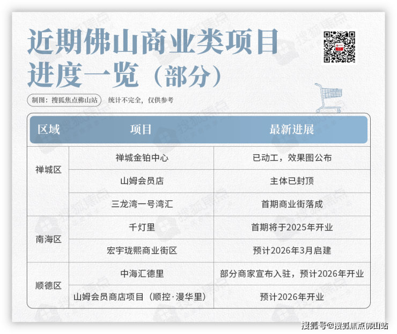Select the 山姆会员店 project cell
The width and height of the screenshot is (397, 334).
tap(142, 181)
